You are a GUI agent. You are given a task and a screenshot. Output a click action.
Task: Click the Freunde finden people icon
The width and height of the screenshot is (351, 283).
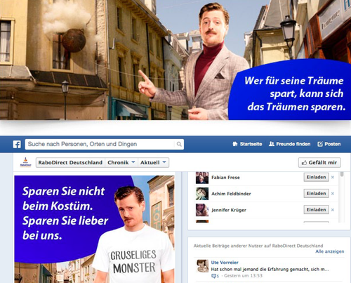coord(272,144)
